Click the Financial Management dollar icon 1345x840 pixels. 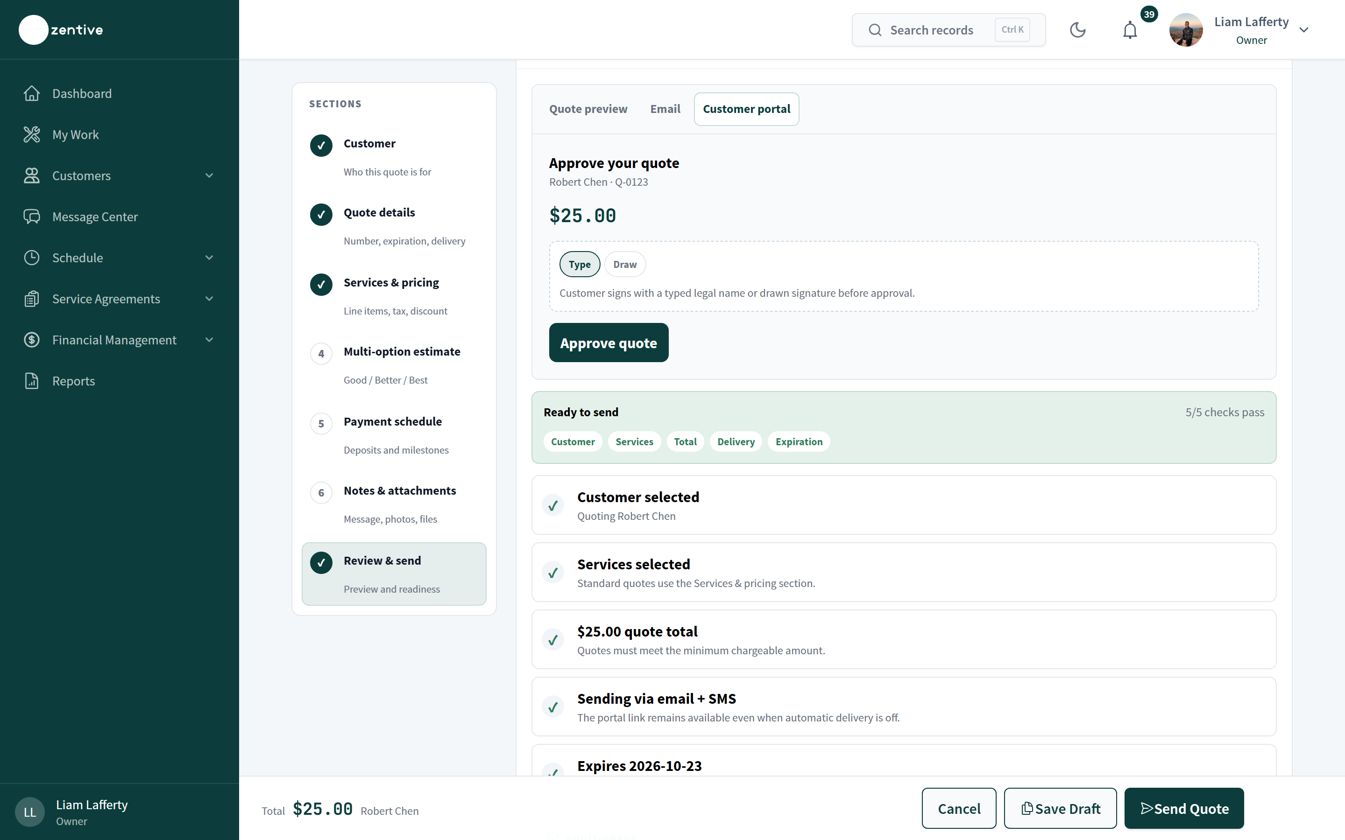(x=32, y=340)
